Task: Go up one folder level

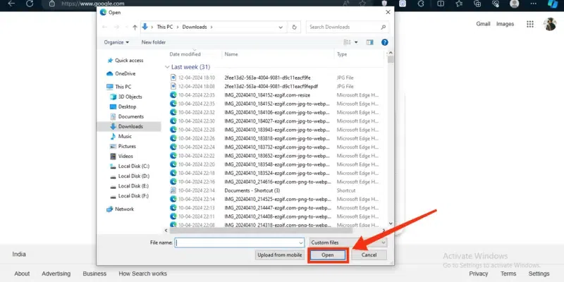Action: click(135, 27)
